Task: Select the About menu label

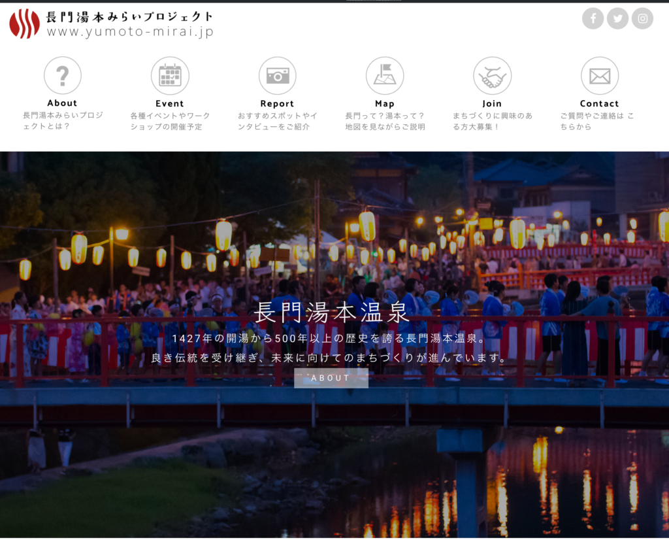Action: coord(63,103)
